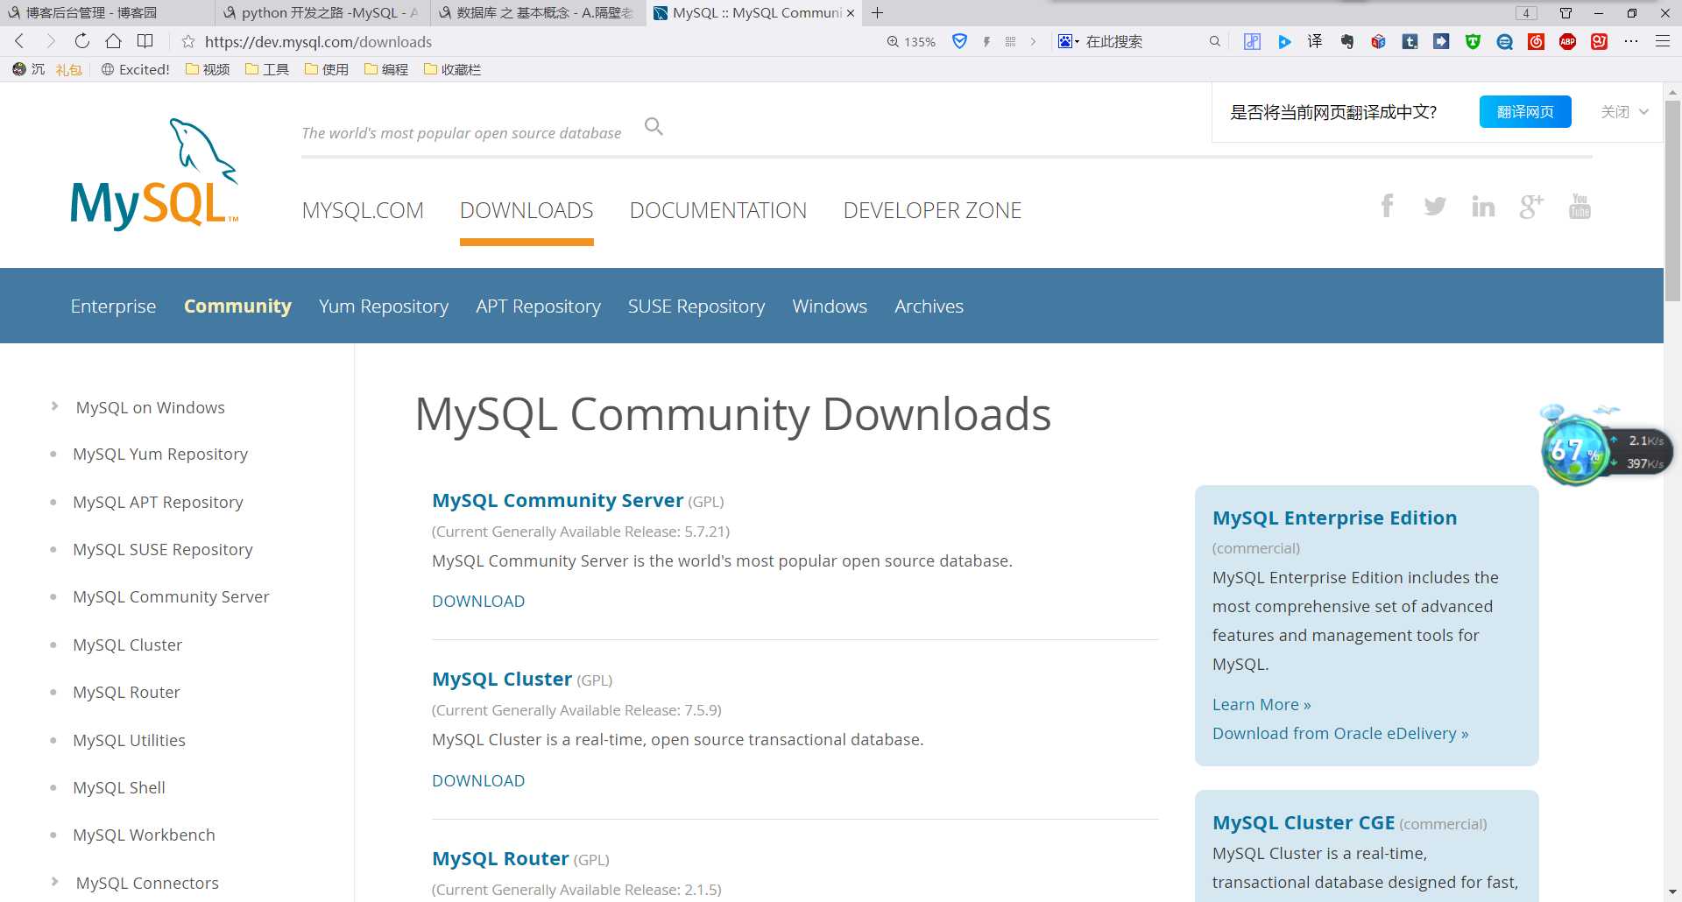
Task: Click the music note extension icon
Action: tap(1252, 41)
